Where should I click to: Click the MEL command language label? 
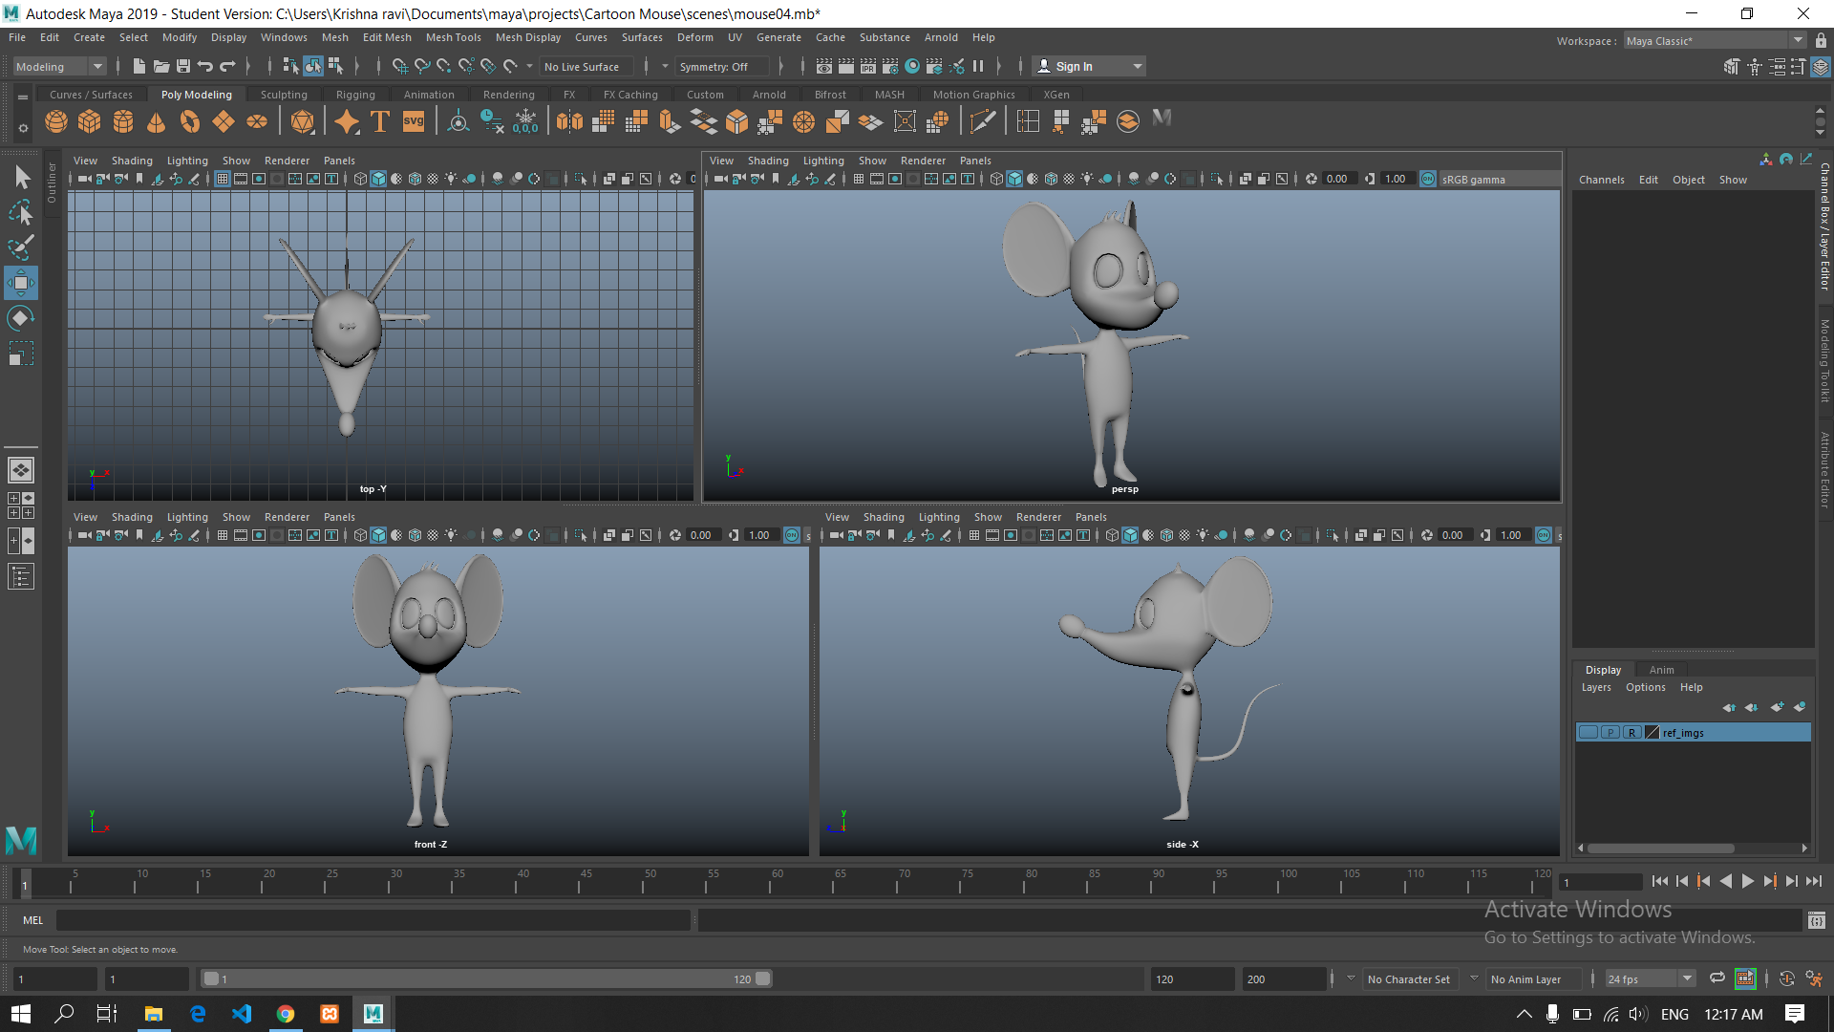click(33, 920)
